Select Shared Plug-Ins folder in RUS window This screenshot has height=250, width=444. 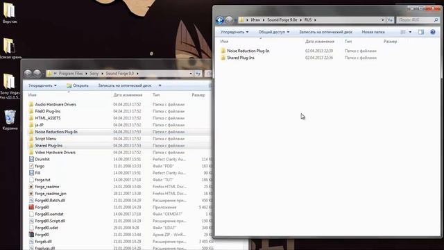[x=241, y=58]
